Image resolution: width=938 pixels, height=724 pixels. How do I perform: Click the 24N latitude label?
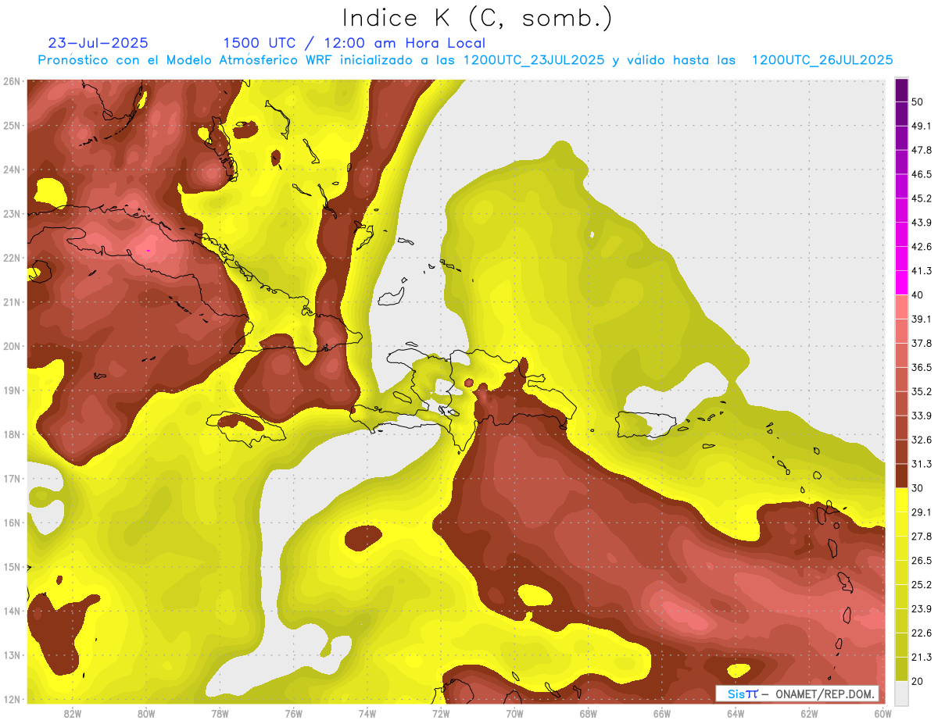tap(12, 169)
